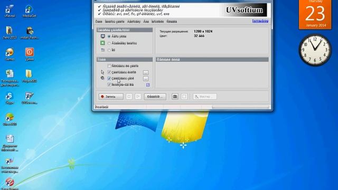Click the mouse cursor arrow icon in options
Viewport: 338px width, 190px height.
[102, 72]
